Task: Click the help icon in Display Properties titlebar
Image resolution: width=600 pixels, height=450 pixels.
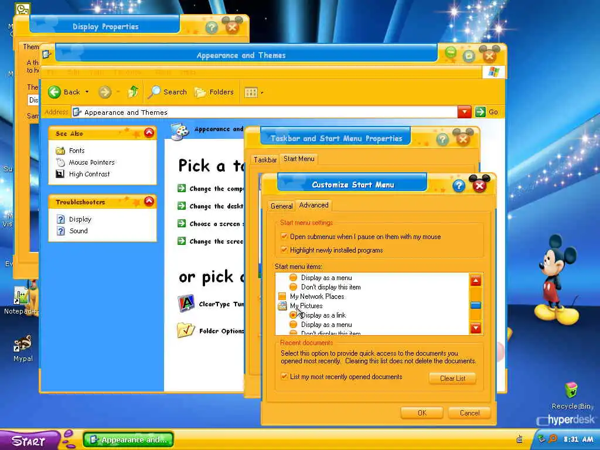Action: pos(212,27)
